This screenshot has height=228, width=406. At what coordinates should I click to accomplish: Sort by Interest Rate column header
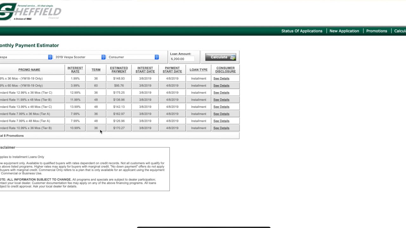click(75, 70)
